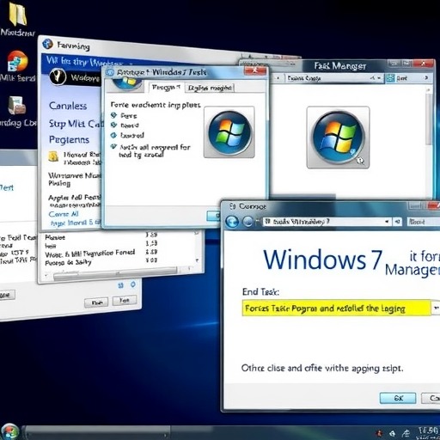Image resolution: width=440 pixels, height=440 pixels.
Task: Click the Cornoe window search box
Action: (x=424, y=222)
